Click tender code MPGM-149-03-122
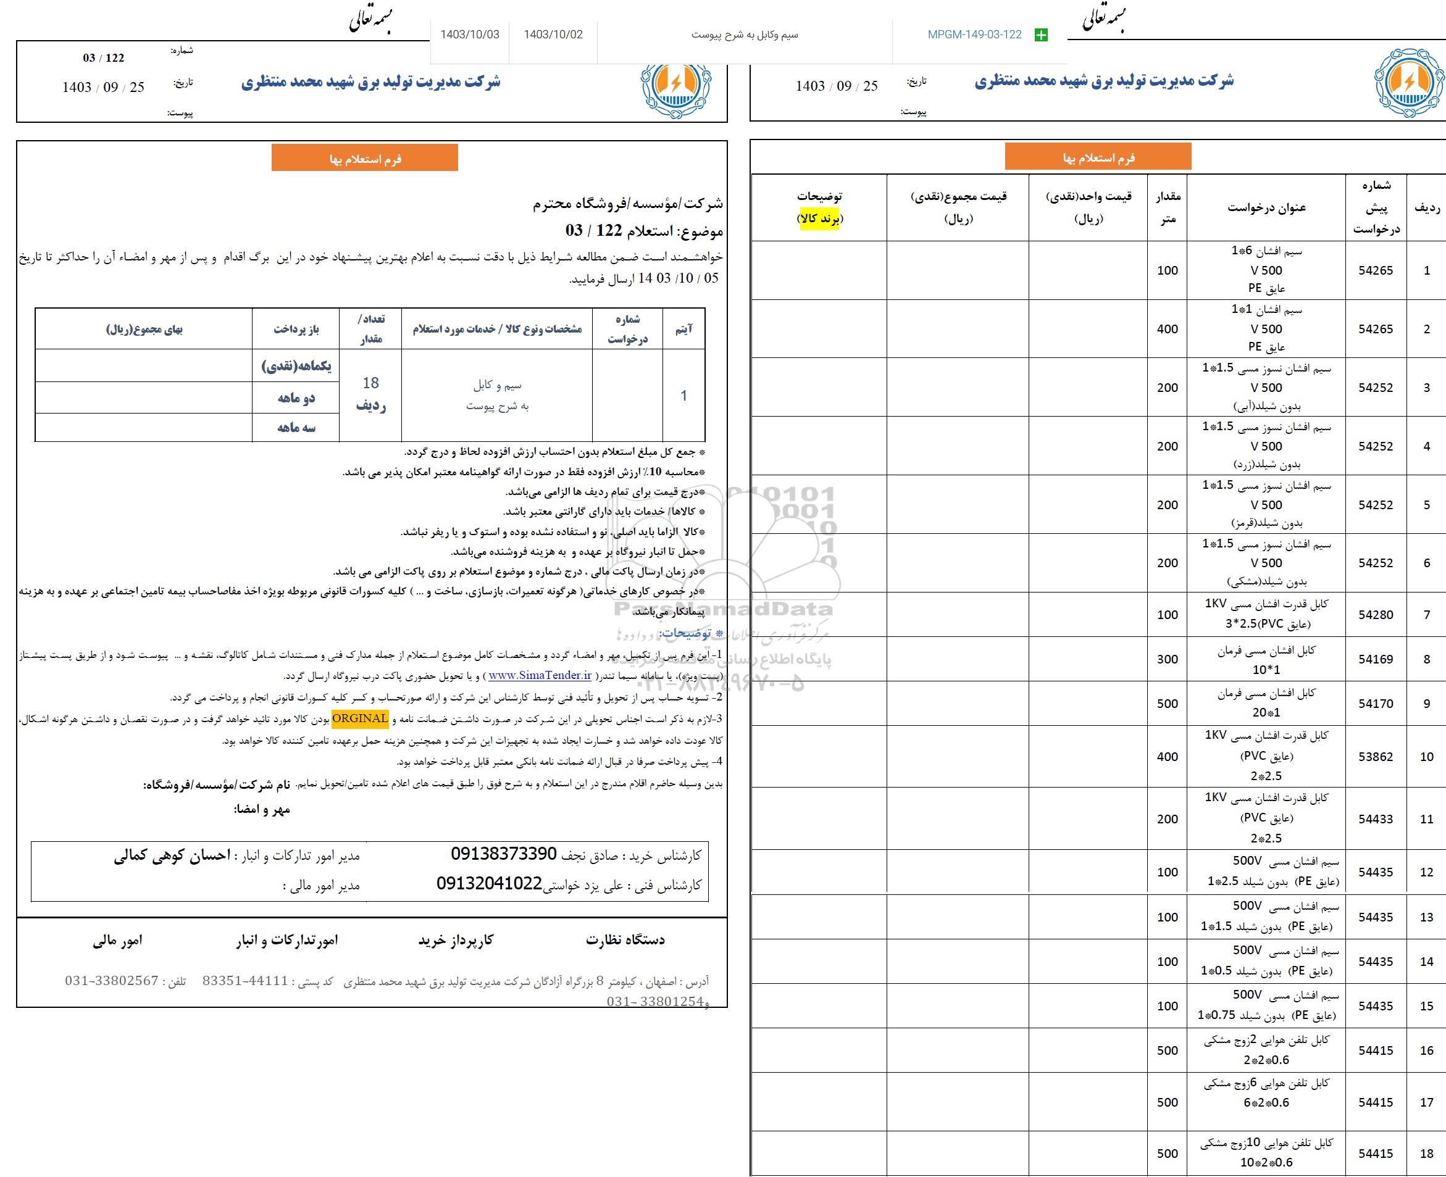 (974, 35)
